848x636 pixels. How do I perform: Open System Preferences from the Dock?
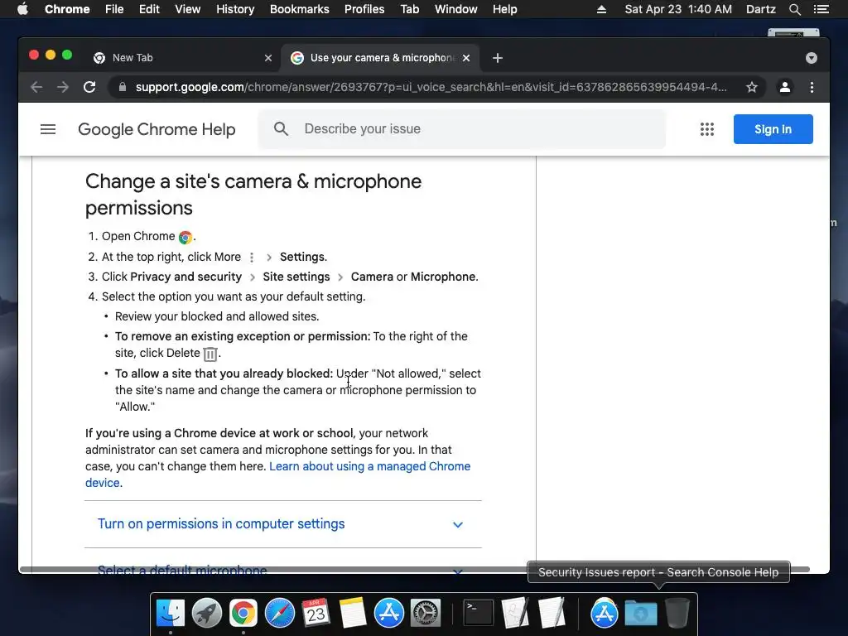[426, 614]
